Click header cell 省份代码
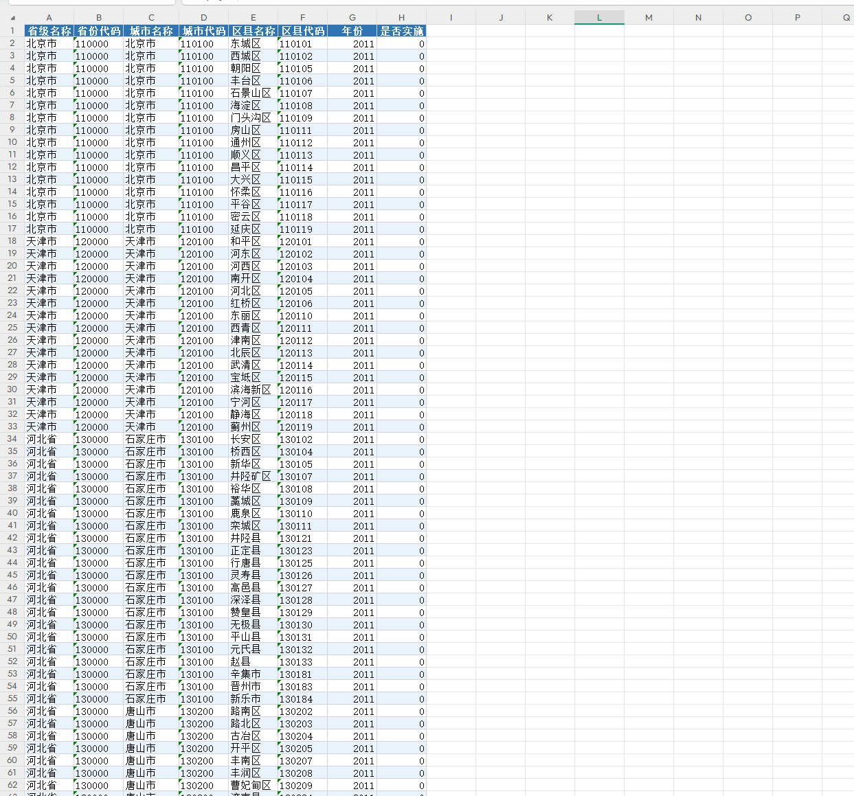The width and height of the screenshot is (854, 796). [x=98, y=31]
